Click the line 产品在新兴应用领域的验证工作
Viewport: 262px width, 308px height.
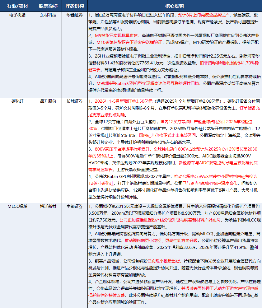click(117, 302)
